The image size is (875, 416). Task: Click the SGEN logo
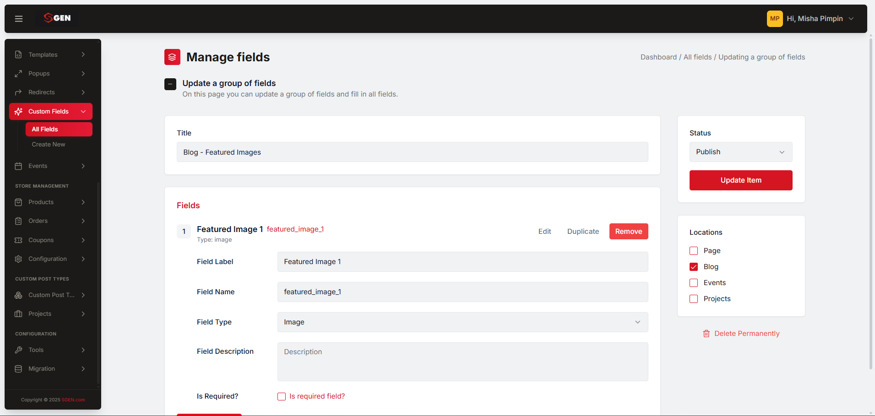tap(57, 18)
